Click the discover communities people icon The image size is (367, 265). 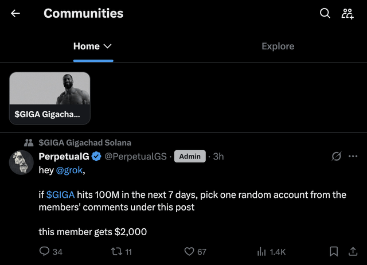(348, 13)
